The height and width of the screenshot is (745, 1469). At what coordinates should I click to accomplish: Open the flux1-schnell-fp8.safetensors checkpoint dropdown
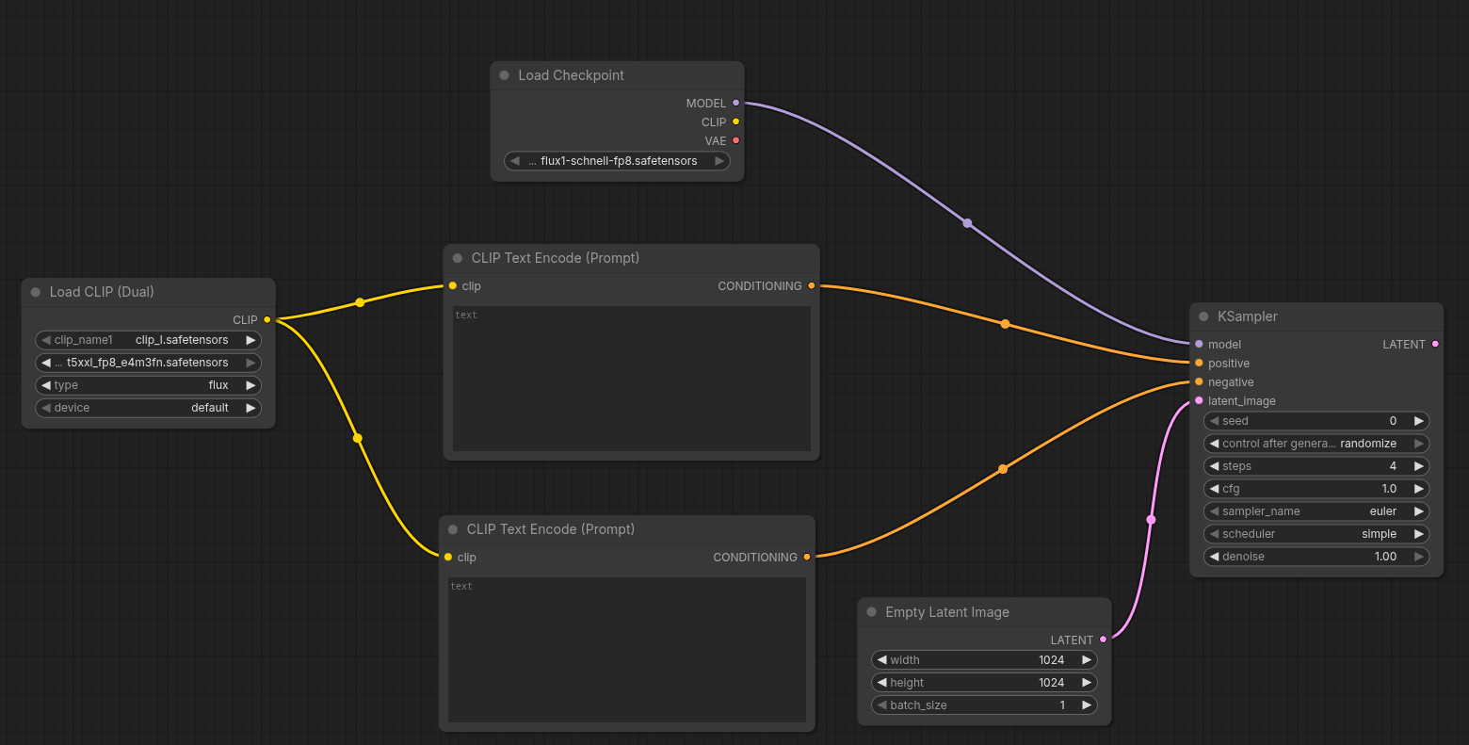618,161
